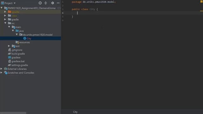Click the horizontal scrollbar of Project panel
The width and height of the screenshot is (203, 114).
pyautogui.click(x=13, y=113)
